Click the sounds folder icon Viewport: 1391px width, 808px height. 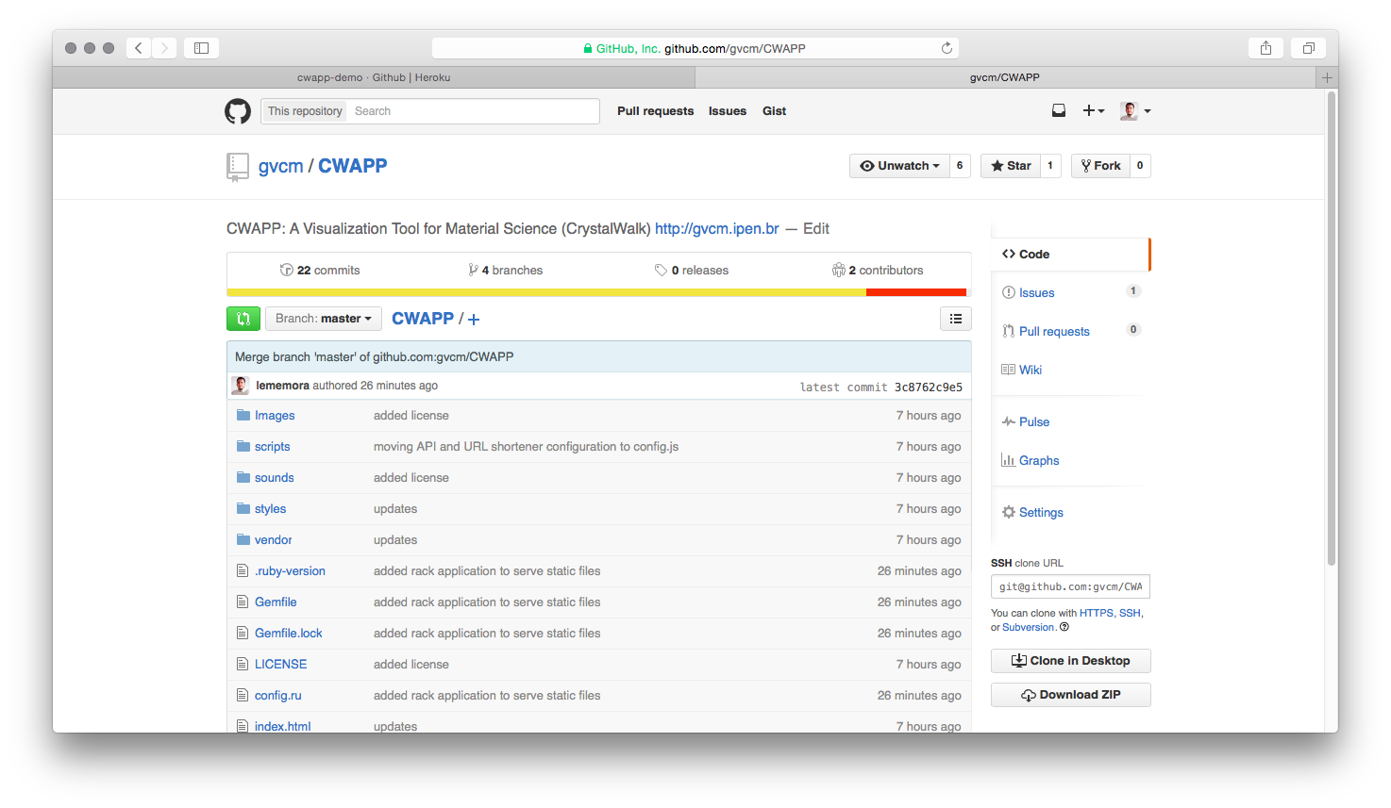243,477
